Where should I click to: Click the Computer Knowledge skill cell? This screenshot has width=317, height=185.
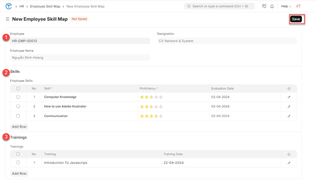[90, 97]
